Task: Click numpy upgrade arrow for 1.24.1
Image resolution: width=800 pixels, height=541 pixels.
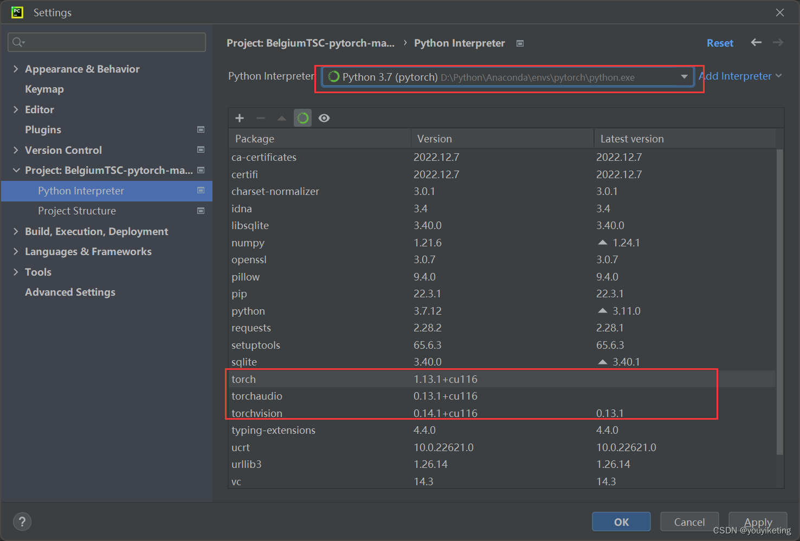Action: [x=602, y=242]
